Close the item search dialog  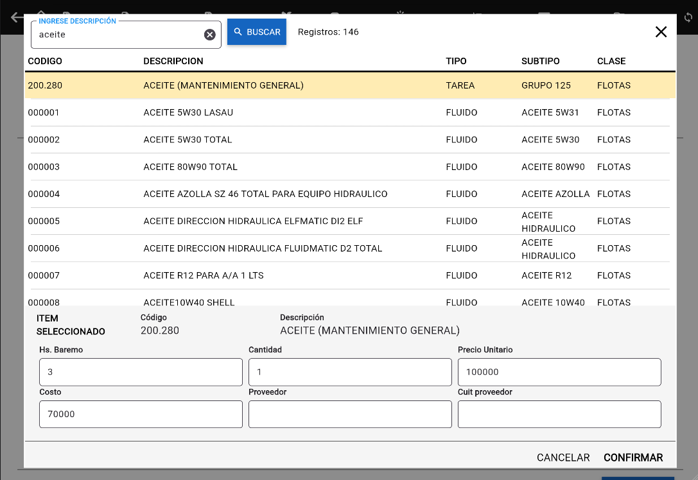click(661, 32)
